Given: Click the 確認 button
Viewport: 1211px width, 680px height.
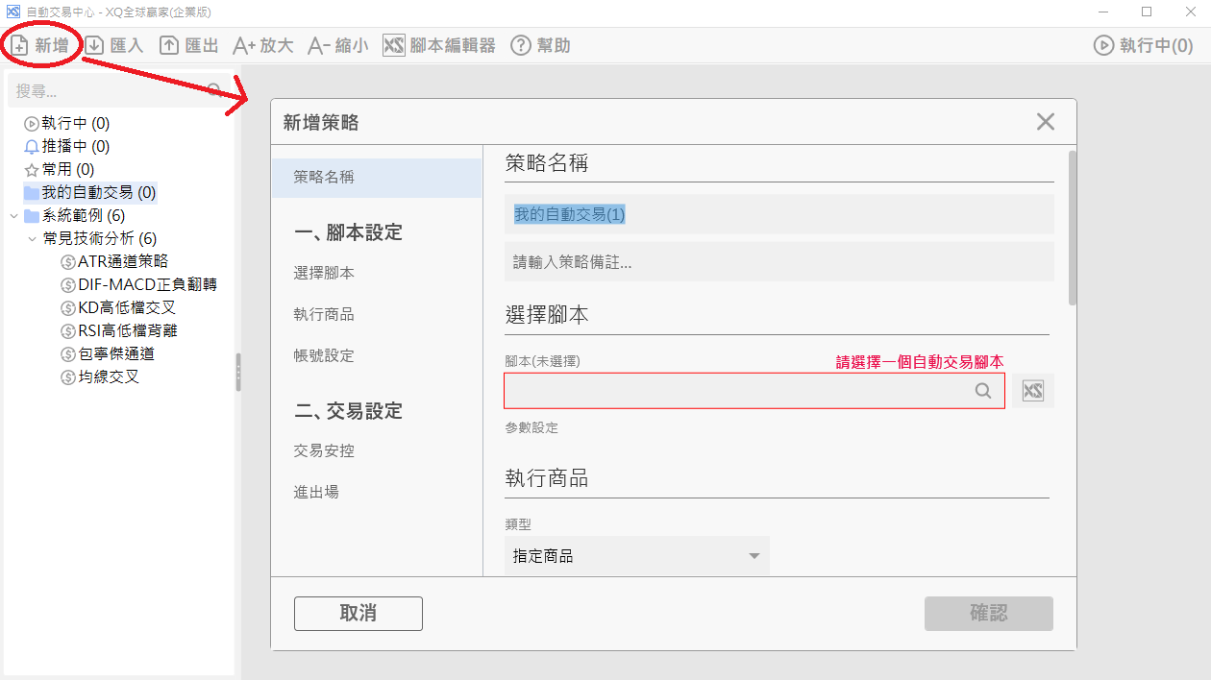Looking at the screenshot, I should click(988, 614).
